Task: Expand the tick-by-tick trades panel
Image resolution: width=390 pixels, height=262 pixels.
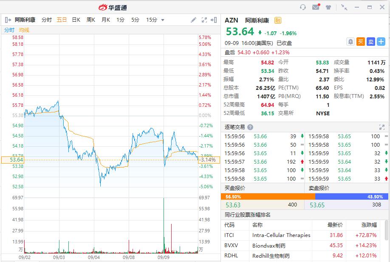Action: [x=382, y=127]
